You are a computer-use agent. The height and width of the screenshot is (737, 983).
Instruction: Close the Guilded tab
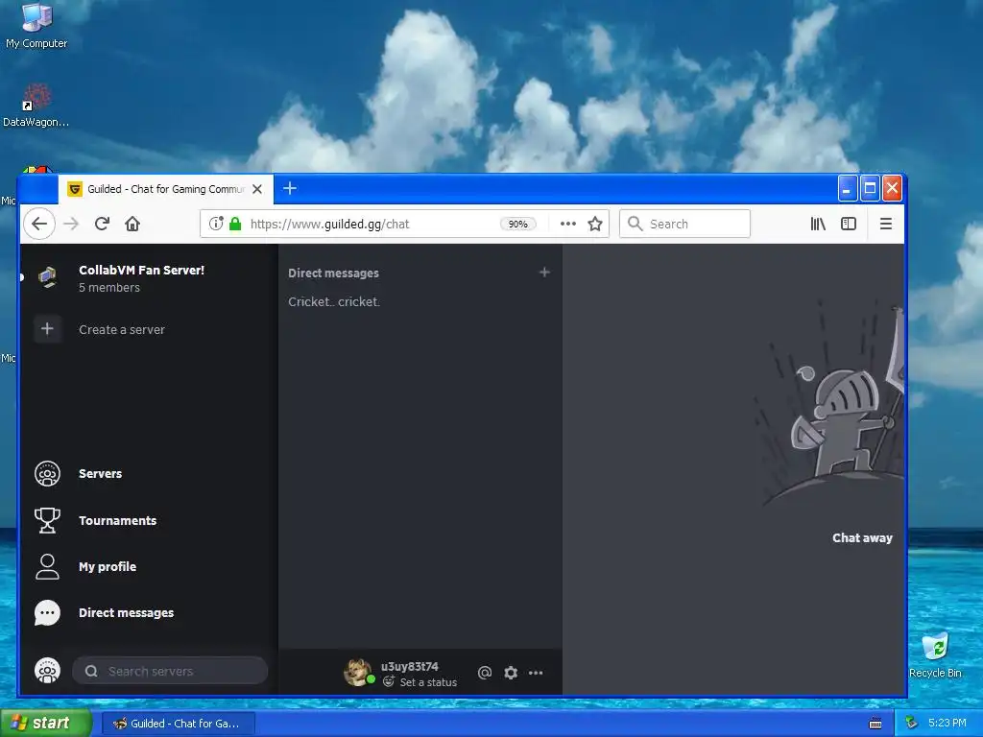(x=257, y=189)
